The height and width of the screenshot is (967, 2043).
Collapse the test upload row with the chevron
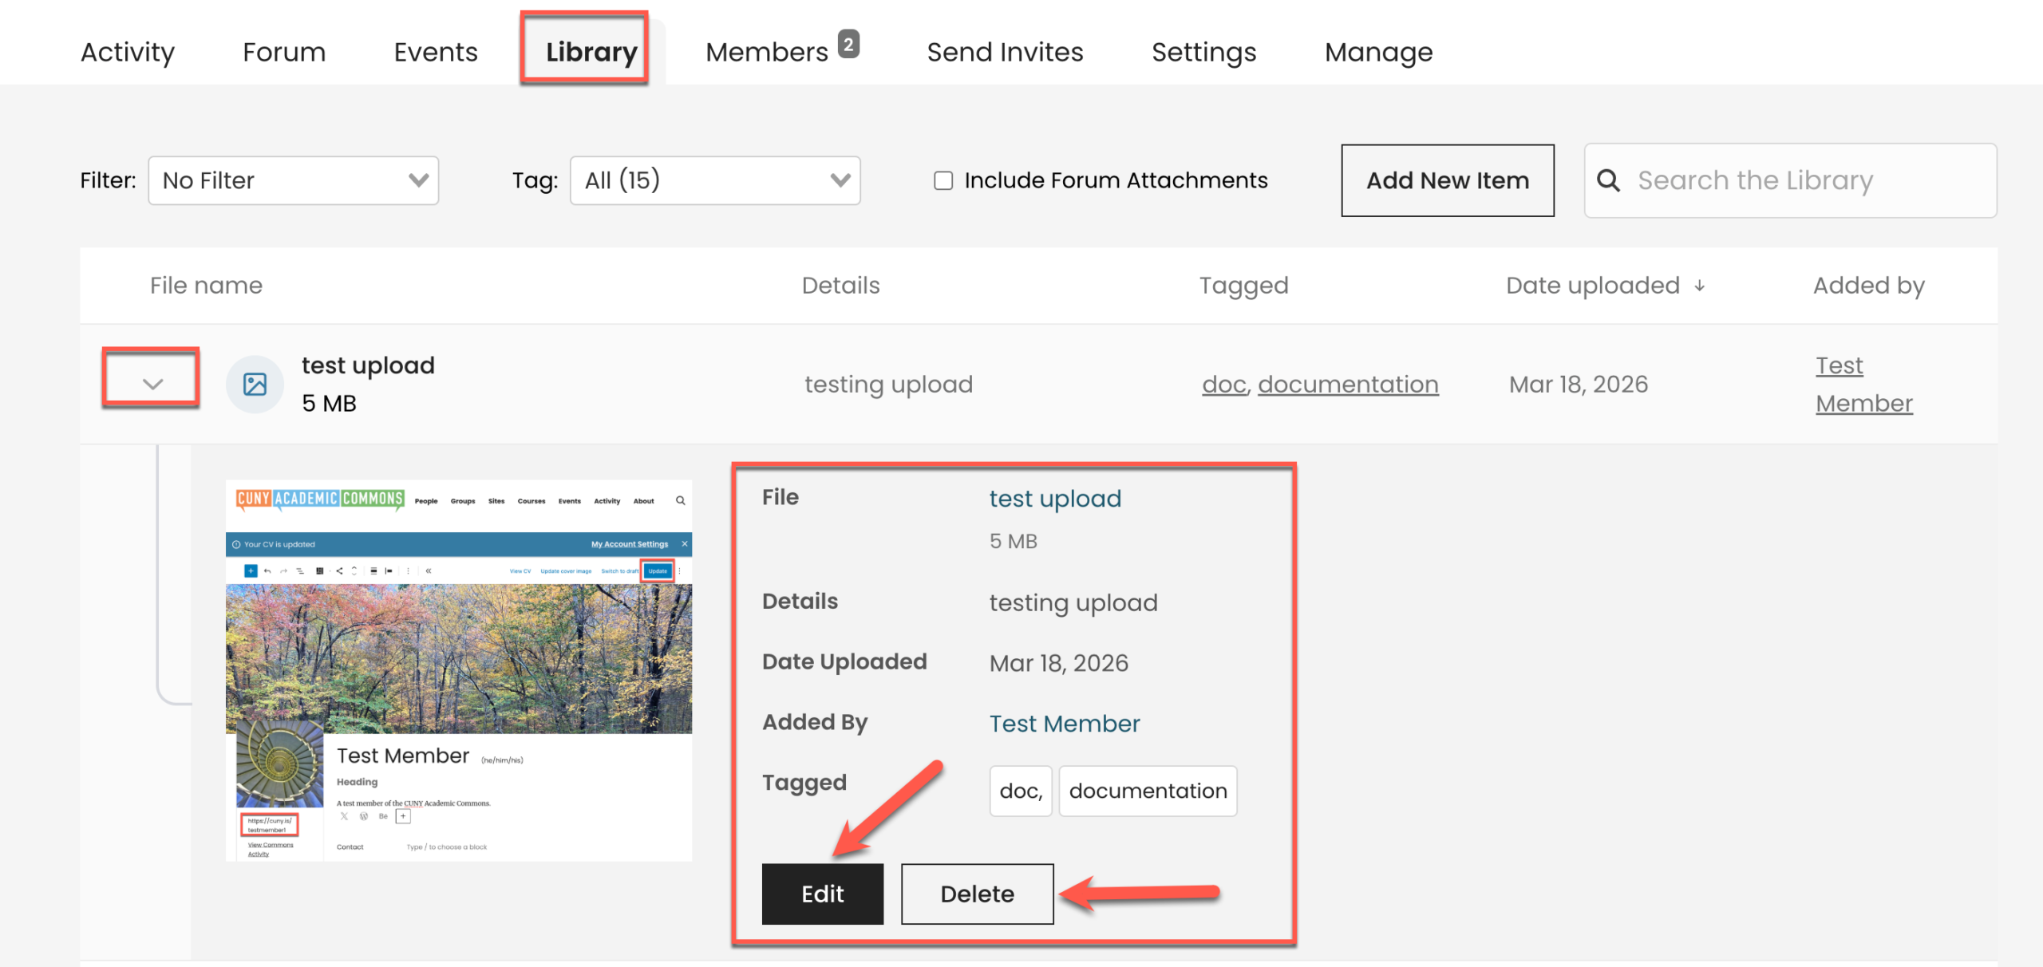152,384
